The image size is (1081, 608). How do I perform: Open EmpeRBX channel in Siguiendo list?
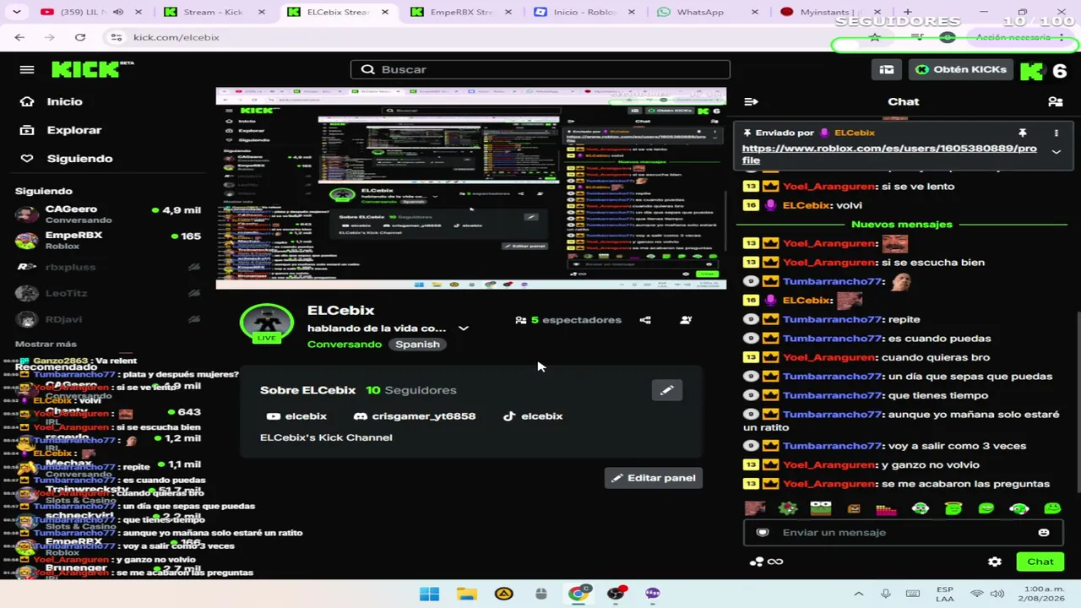click(107, 240)
